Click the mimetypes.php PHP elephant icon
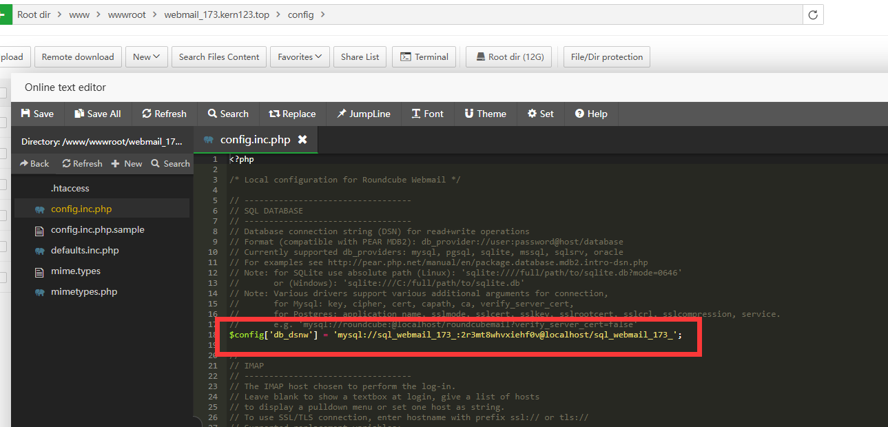This screenshot has height=427, width=888. (x=39, y=292)
